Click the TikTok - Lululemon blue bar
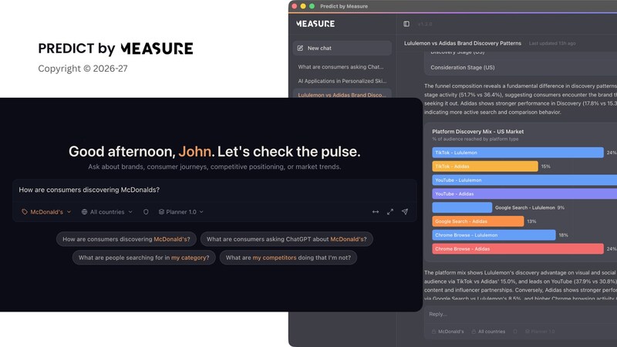Image resolution: width=617 pixels, height=347 pixels. [518, 153]
